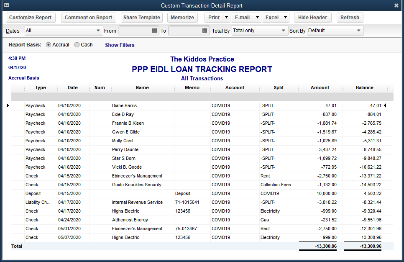
Task: Click the All Transactions subtitle
Action: [x=202, y=78]
